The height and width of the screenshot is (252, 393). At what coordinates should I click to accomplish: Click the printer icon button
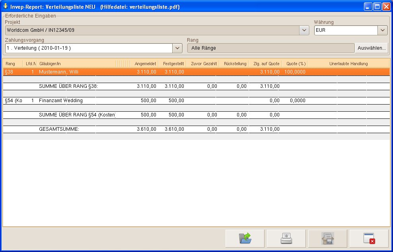[286, 238]
